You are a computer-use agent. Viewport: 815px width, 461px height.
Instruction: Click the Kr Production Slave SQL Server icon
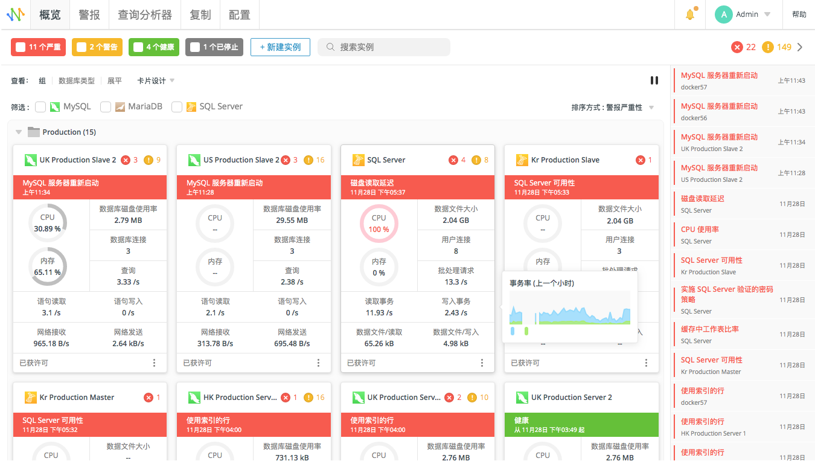522,160
